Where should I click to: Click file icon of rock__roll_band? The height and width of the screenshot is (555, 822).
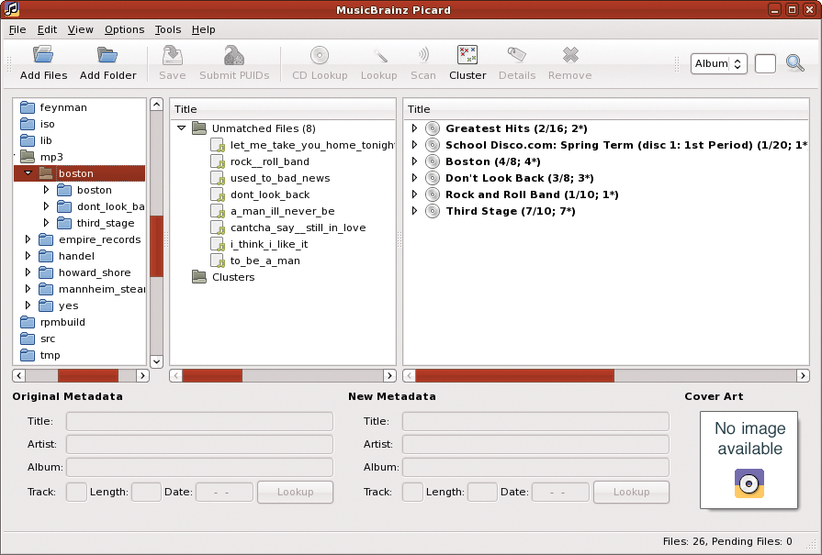(218, 161)
